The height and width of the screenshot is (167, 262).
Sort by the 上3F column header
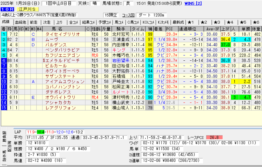tap(225, 28)
